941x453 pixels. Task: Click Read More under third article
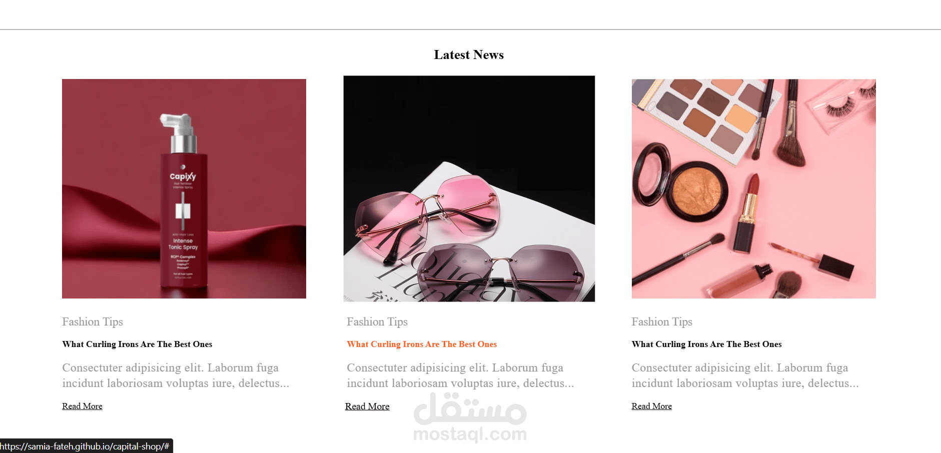tap(651, 406)
